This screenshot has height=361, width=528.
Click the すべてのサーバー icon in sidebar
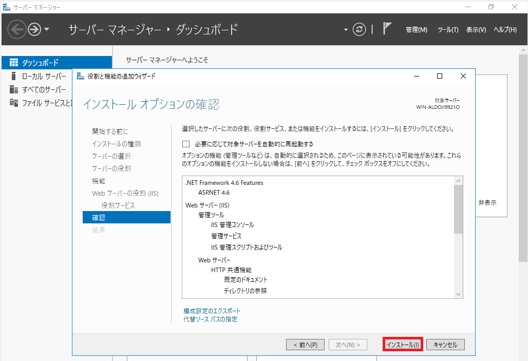pos(14,89)
